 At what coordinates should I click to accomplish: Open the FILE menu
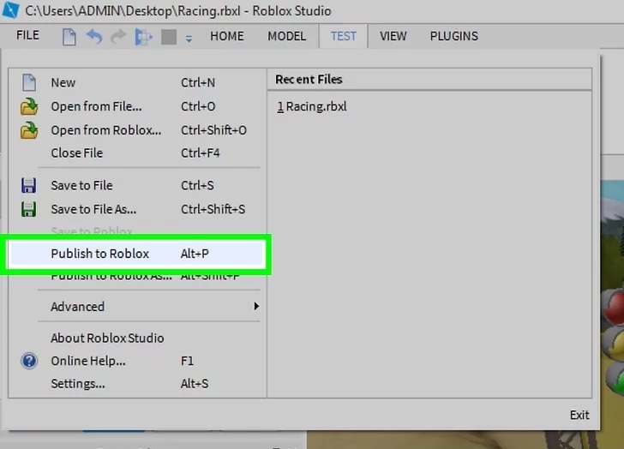(27, 35)
